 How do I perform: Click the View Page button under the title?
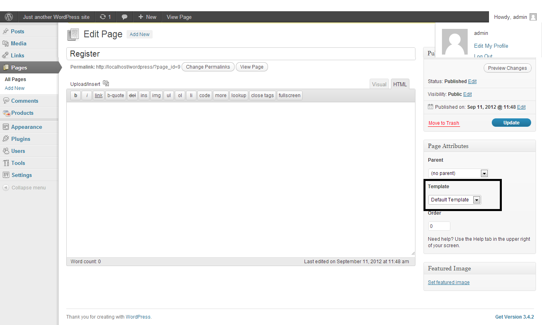252,67
